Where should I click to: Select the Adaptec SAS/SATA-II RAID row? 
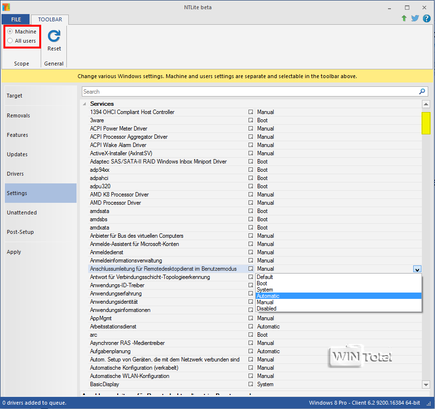point(255,162)
